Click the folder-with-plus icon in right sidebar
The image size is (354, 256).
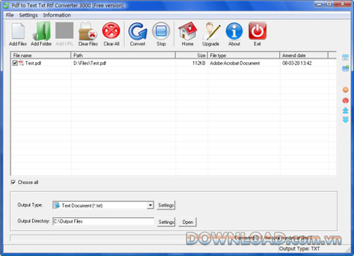click(345, 68)
